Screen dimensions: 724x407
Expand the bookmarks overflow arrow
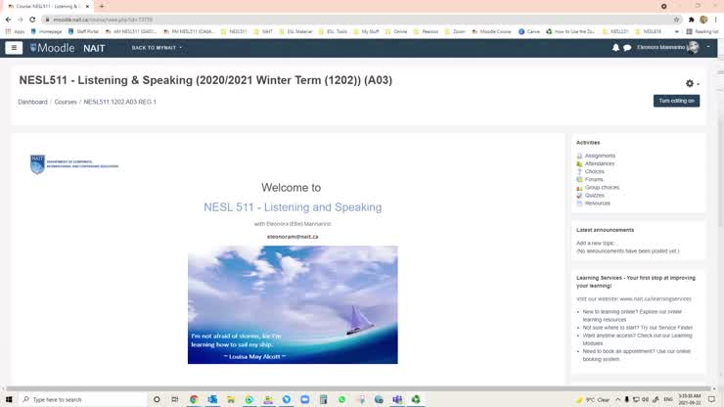[676, 31]
